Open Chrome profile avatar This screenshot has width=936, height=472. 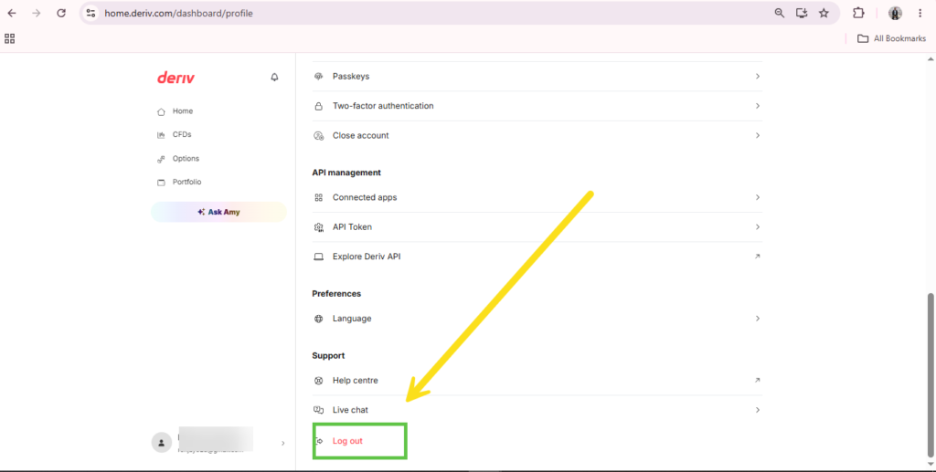[895, 13]
